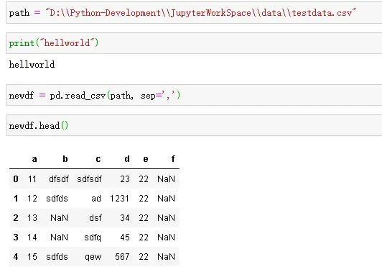Click the value 11 in column a
Image resolution: width=382 pixels, height=267 pixels.
tap(32, 179)
